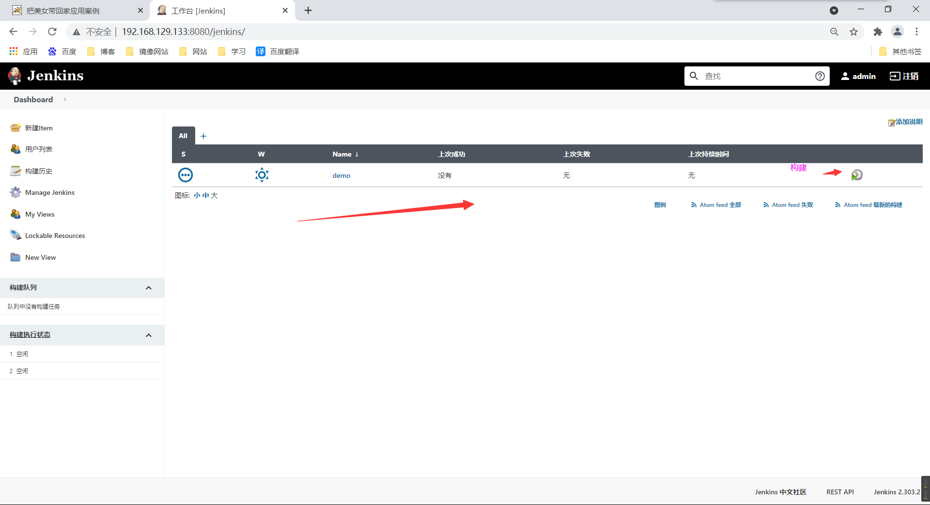Image resolution: width=930 pixels, height=505 pixels.
Task: Click the 上次失败 column header
Action: click(x=576, y=154)
